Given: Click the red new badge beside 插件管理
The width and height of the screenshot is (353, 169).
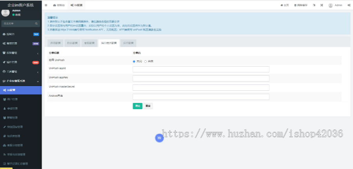Looking at the screenshot, I should click(x=36, y=63).
